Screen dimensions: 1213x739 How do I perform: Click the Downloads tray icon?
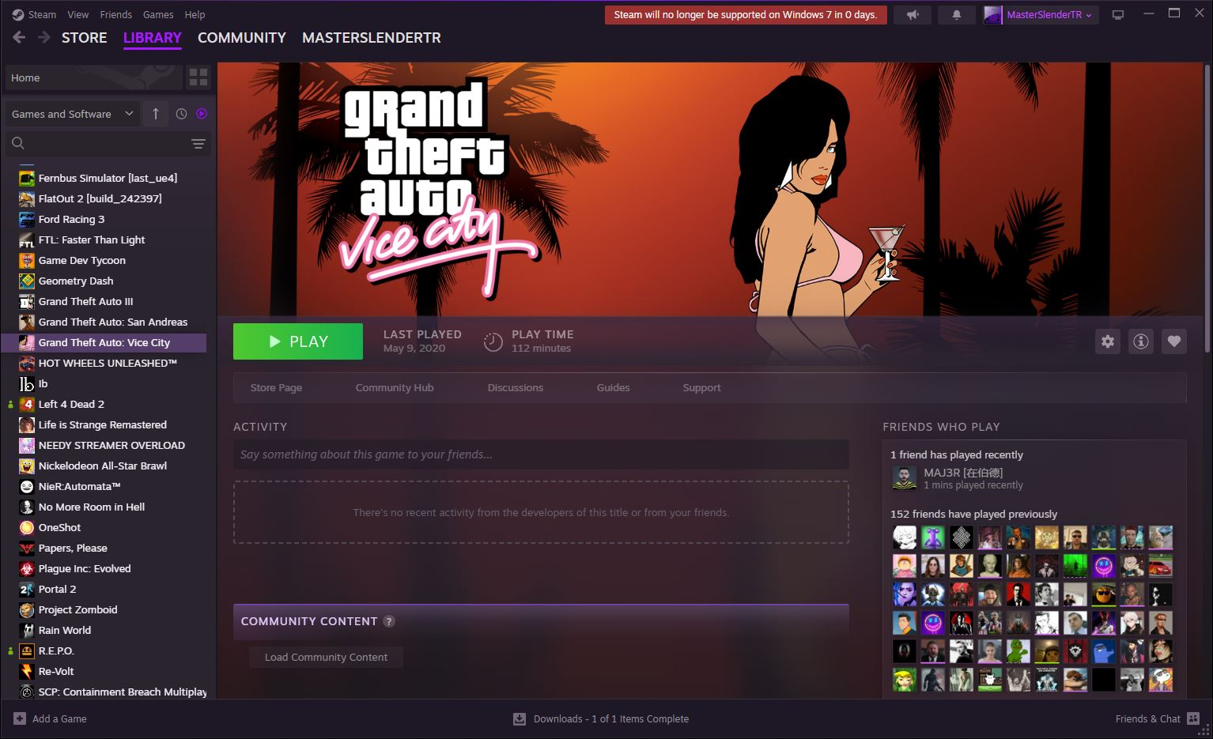520,718
